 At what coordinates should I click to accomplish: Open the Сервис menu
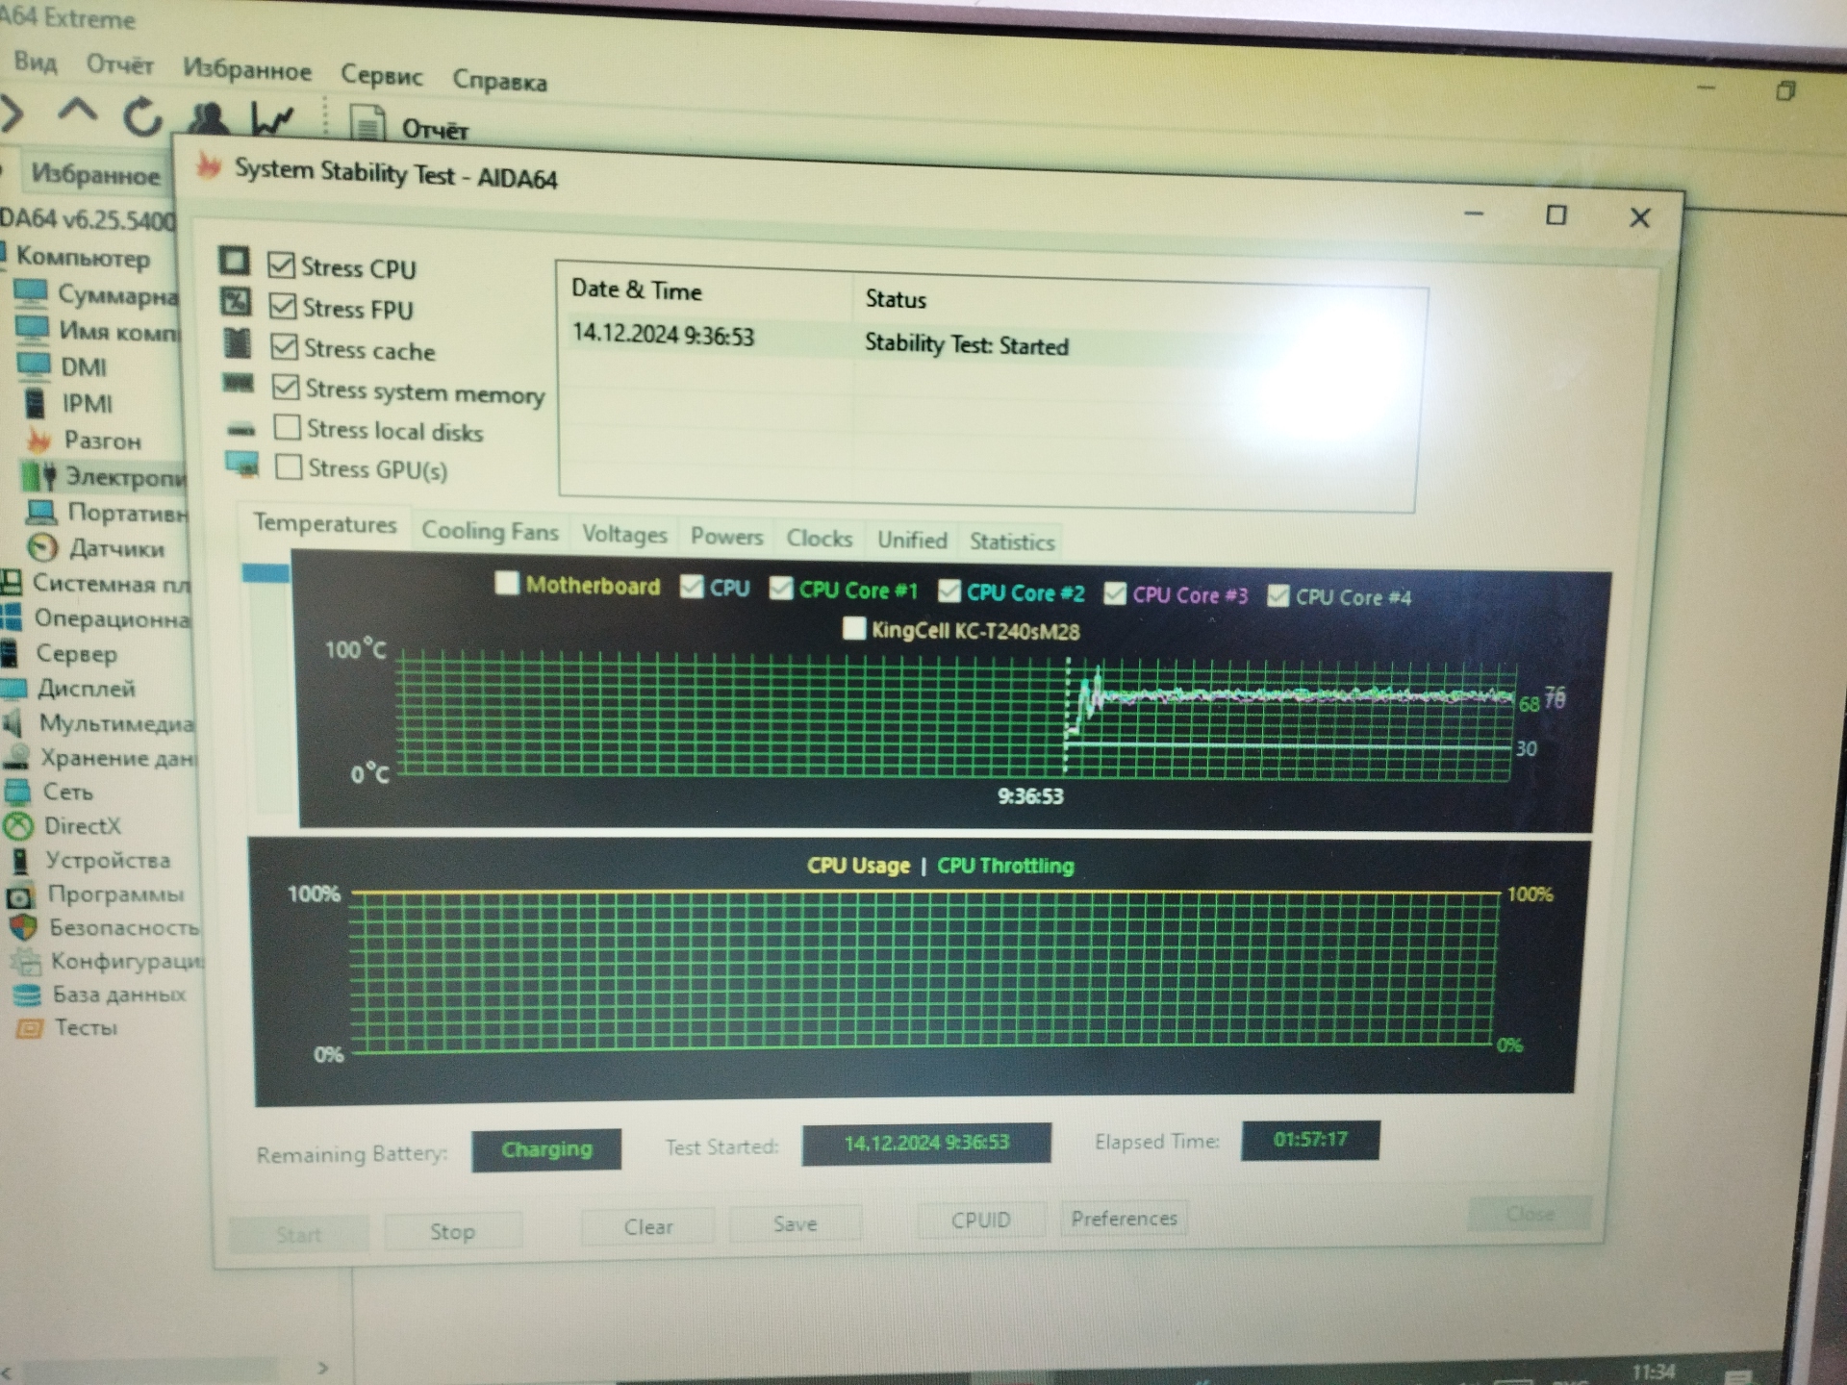click(x=381, y=75)
